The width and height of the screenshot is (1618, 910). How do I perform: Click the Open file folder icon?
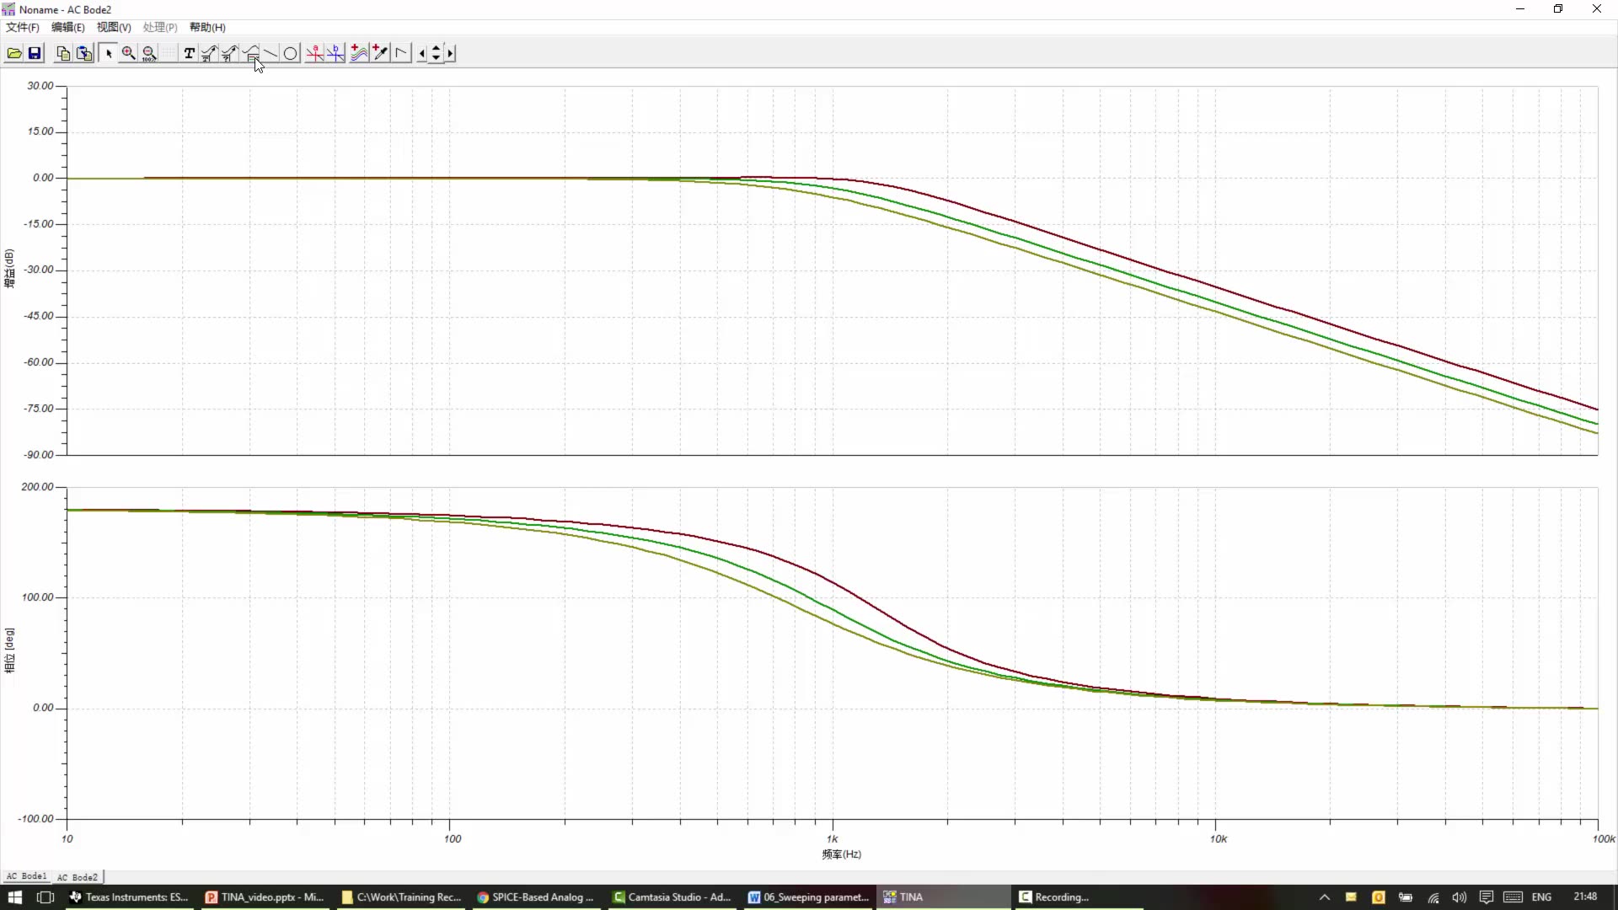tap(14, 53)
